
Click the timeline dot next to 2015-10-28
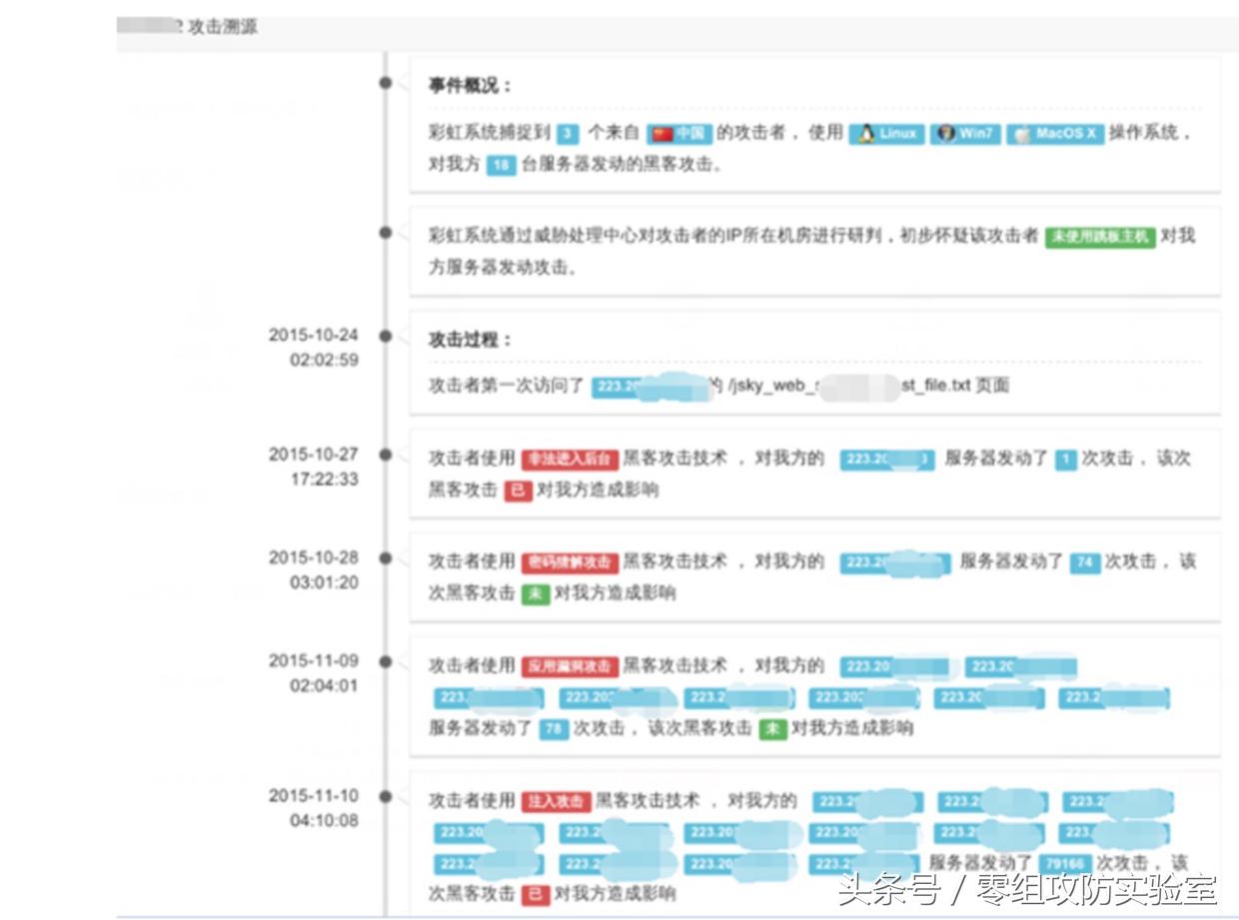click(x=386, y=560)
